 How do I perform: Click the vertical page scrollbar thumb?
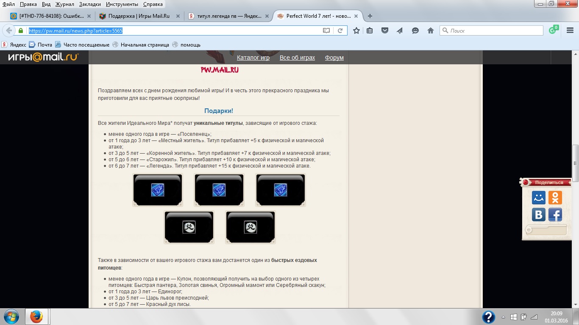(x=575, y=163)
